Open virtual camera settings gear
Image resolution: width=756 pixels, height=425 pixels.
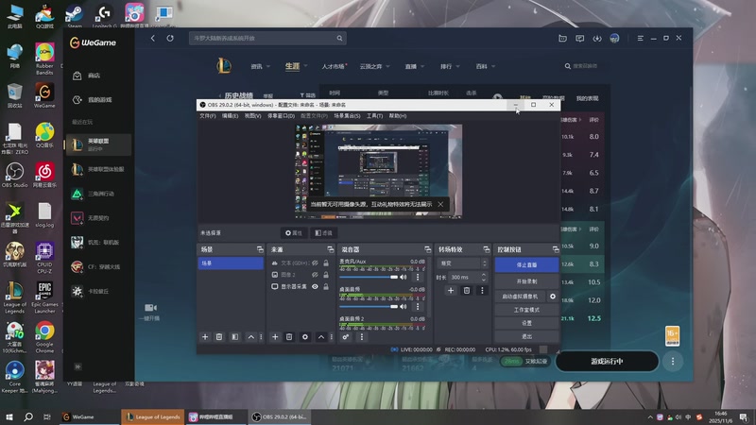click(553, 297)
